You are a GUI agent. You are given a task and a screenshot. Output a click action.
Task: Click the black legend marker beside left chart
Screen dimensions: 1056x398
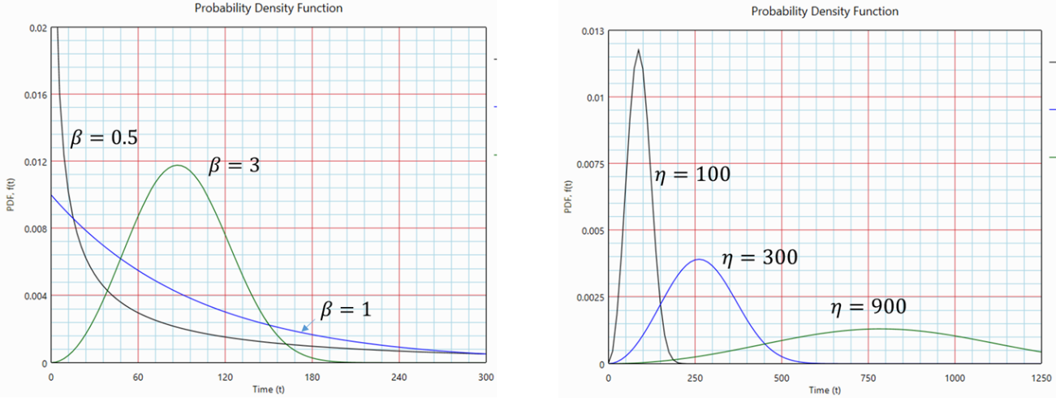coord(495,60)
